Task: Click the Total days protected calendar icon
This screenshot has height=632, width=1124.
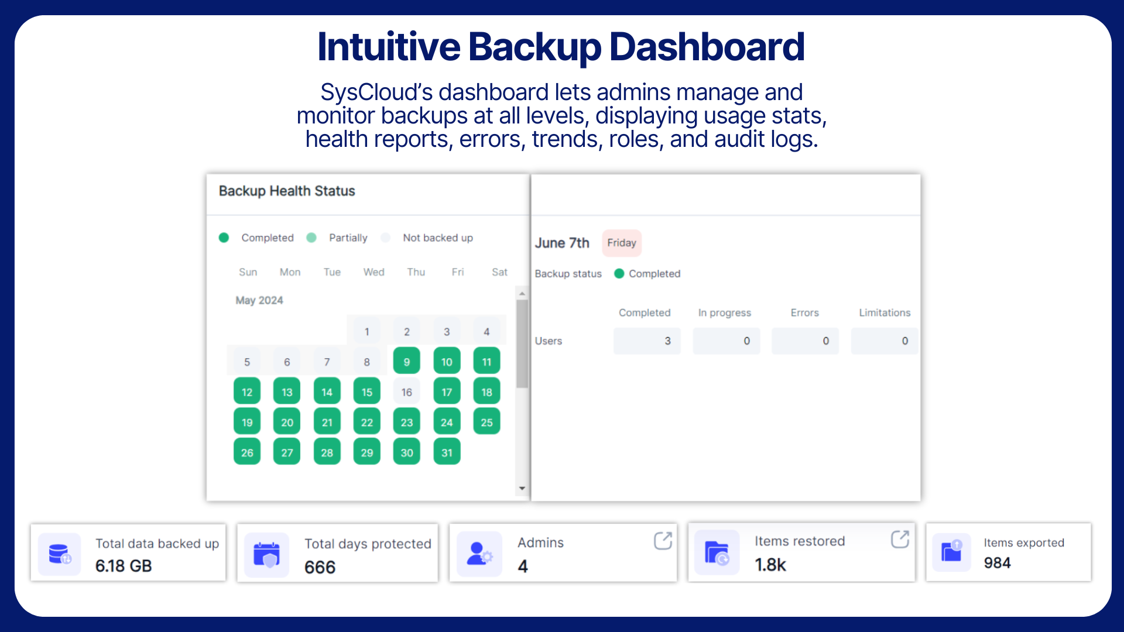Action: click(267, 552)
